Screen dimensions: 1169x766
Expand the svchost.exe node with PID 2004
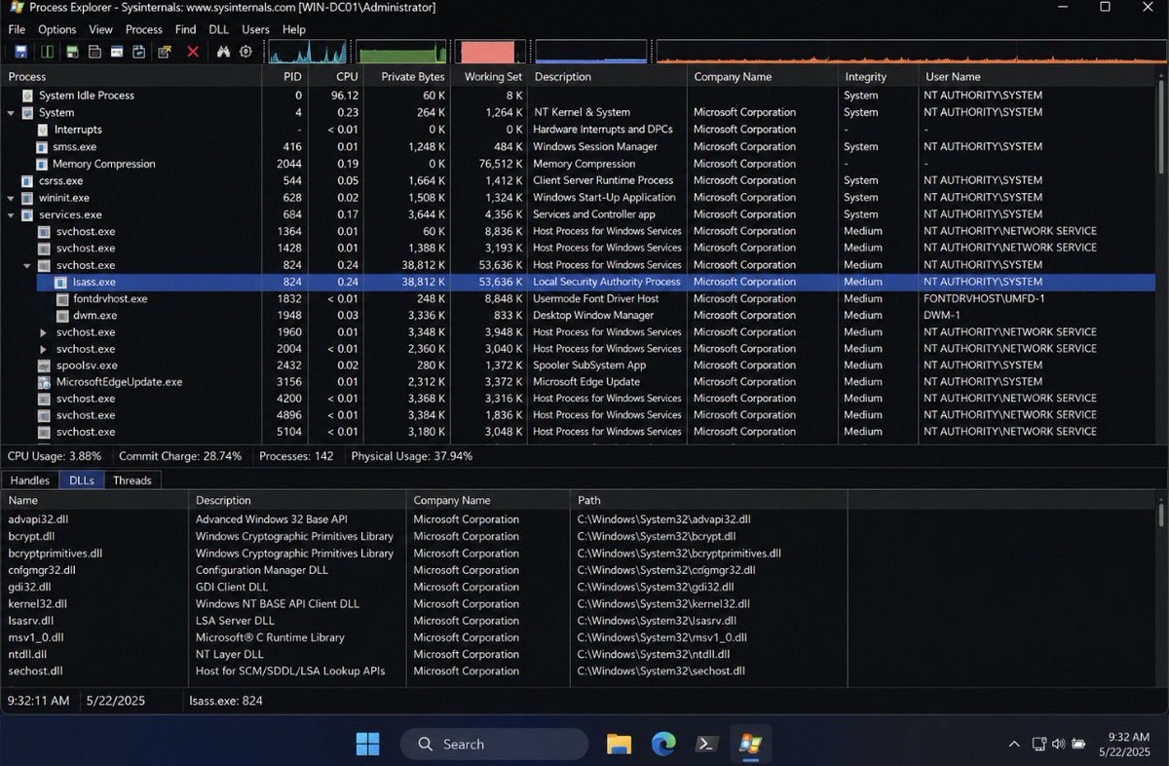pyautogui.click(x=43, y=349)
